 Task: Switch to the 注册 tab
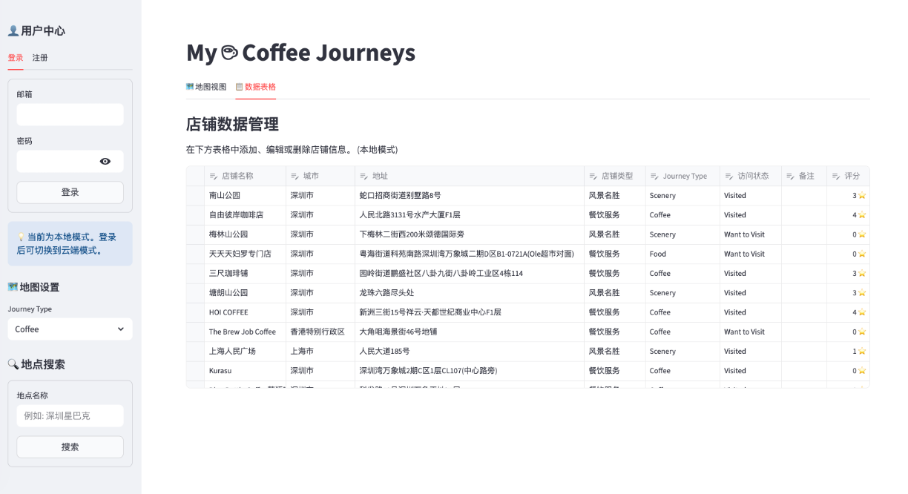pyautogui.click(x=40, y=58)
